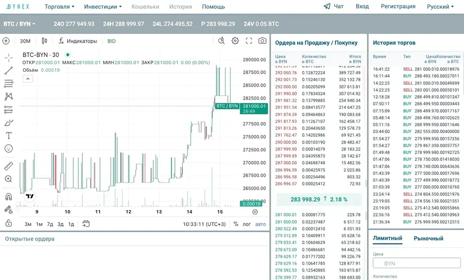The height and width of the screenshot is (280, 464).
Task: Click the BTC-BYN · 30 chart title
Action: [x=41, y=55]
